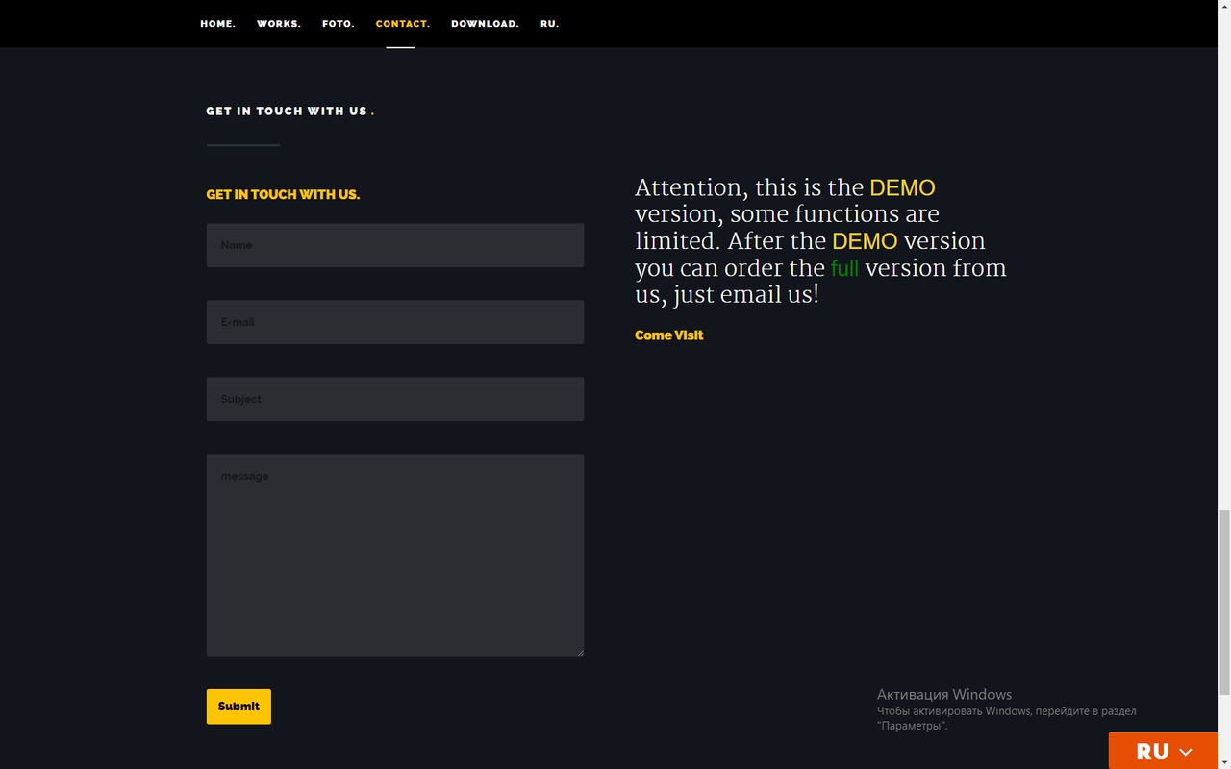Open the HOME navigation page
The height and width of the screenshot is (769, 1231).
217,24
